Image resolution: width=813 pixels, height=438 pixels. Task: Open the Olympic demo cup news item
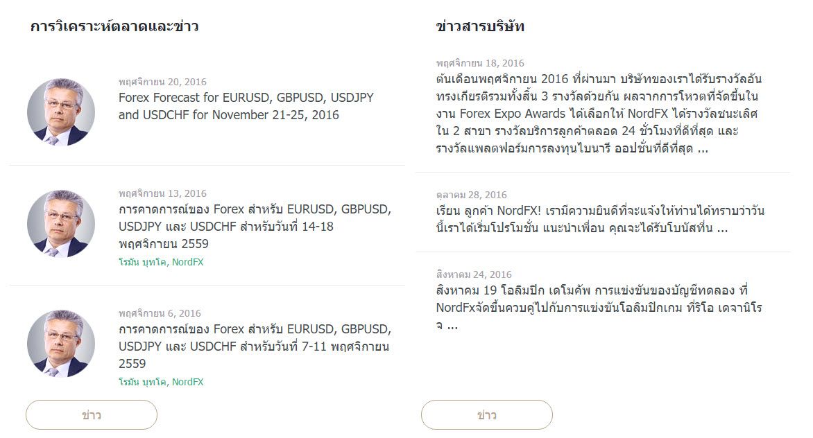click(599, 308)
